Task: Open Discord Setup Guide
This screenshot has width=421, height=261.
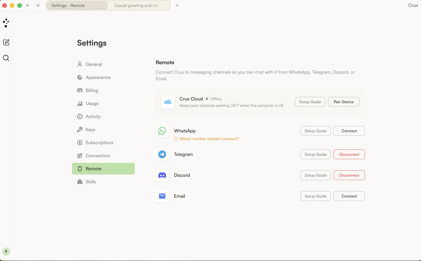Action: pyautogui.click(x=315, y=175)
